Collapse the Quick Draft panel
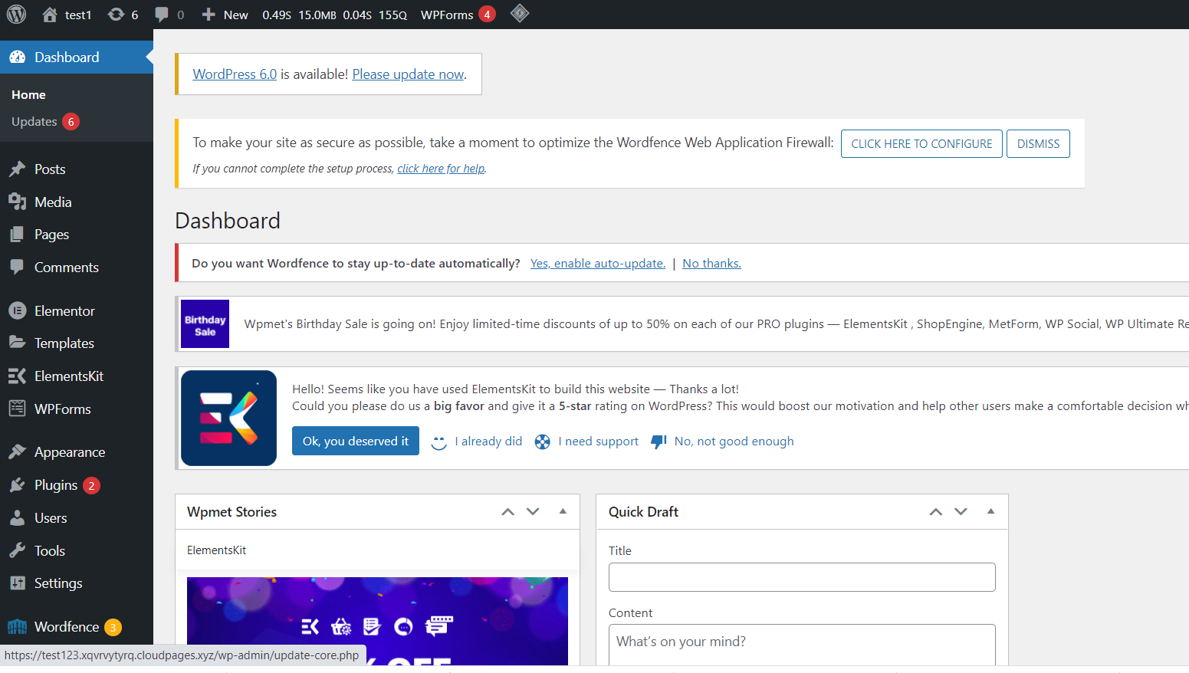1189x673 pixels. pos(990,512)
